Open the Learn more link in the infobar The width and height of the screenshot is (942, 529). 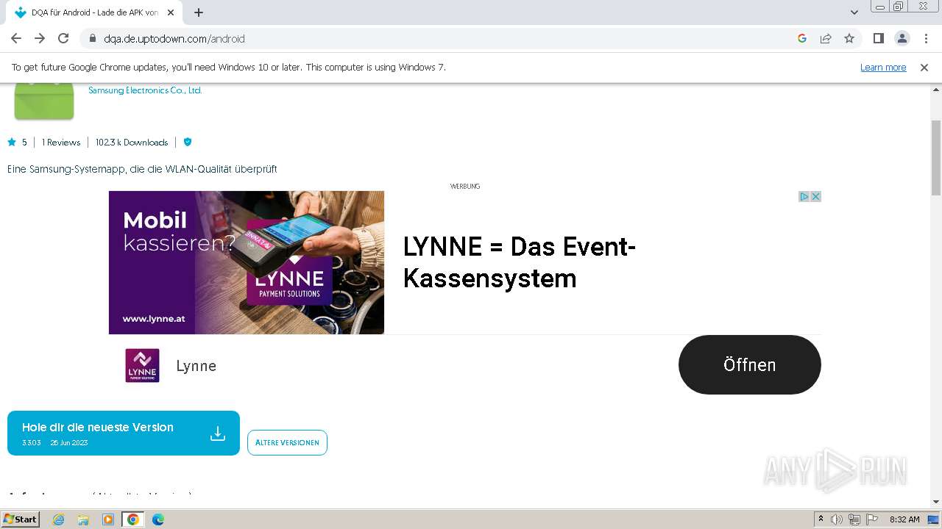[883, 67]
